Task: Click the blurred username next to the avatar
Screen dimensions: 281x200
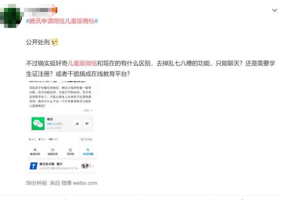Action: pyautogui.click(x=40, y=10)
